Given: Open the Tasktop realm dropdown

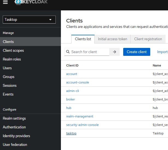Looking at the screenshot, I should (29, 19).
